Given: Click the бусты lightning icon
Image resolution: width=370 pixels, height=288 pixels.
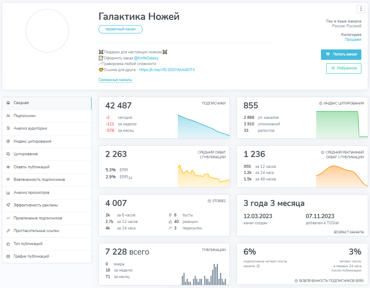Looking at the screenshot, I should pyautogui.click(x=170, y=215).
